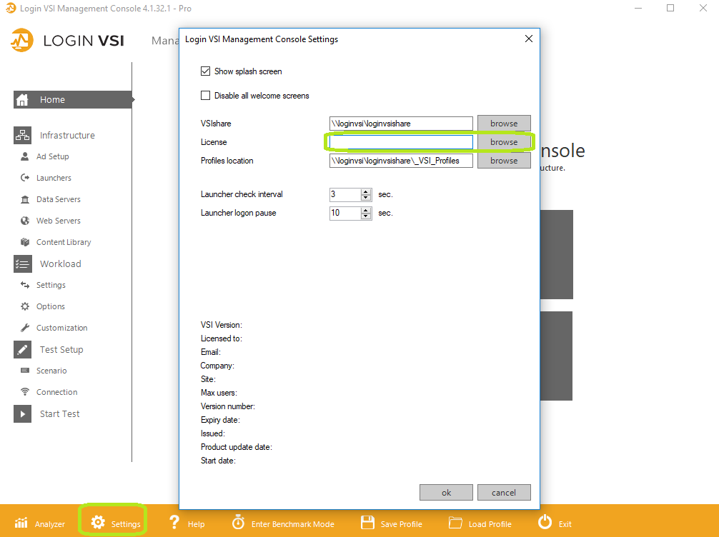Focus the License path input field
Image resolution: width=719 pixels, height=537 pixels.
coord(401,142)
